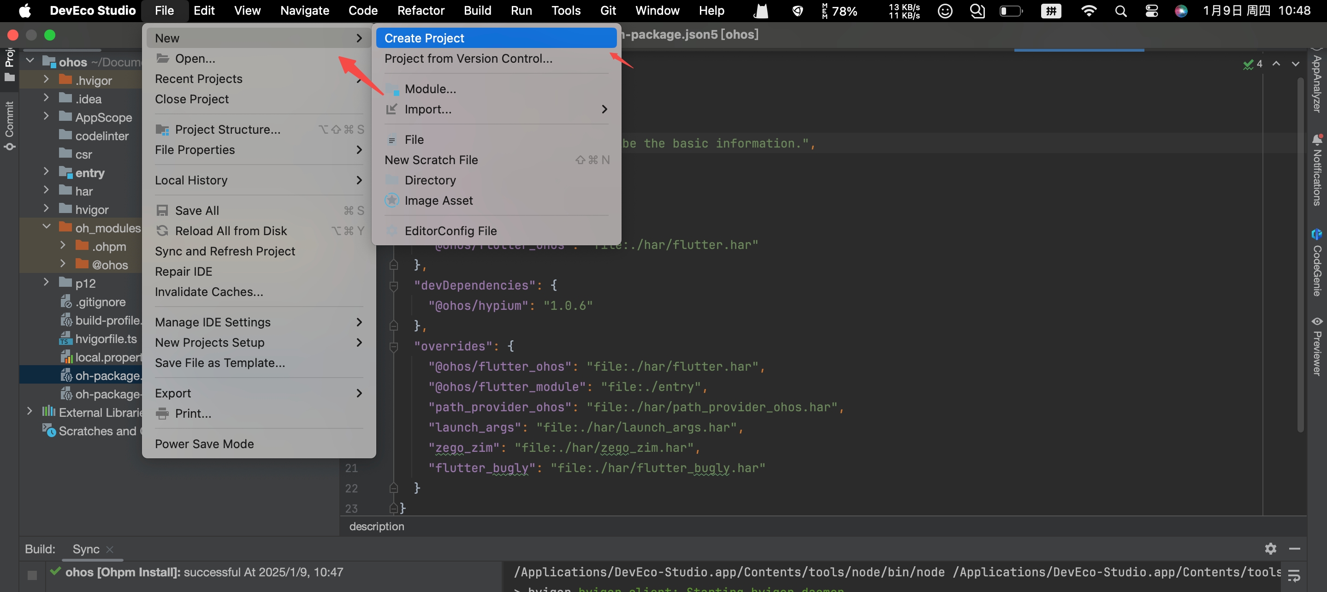
Task: Choose Directory from New submenu
Action: point(497,180)
